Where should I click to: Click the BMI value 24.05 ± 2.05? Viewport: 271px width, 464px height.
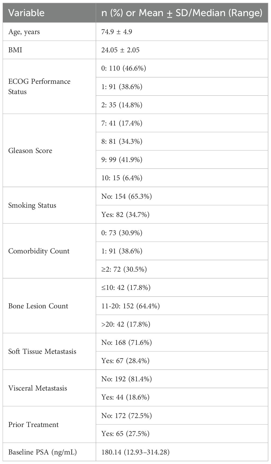pos(120,50)
